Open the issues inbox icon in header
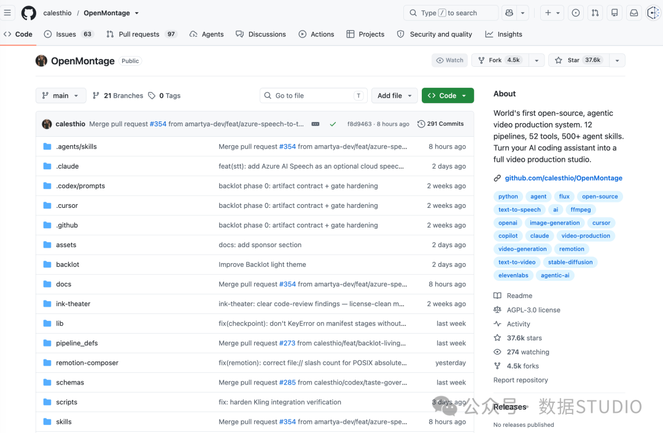Screen dimensions: 663x433 click(x=575, y=13)
